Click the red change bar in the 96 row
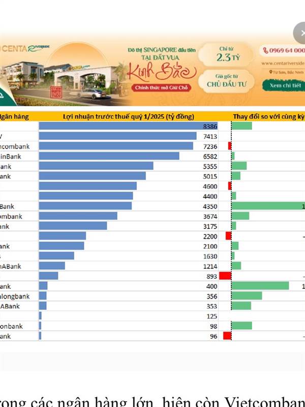 pos(227,336)
